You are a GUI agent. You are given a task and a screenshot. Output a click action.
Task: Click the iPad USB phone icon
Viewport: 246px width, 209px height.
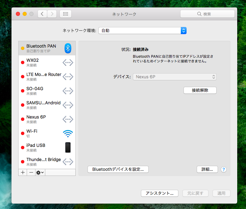68,148
